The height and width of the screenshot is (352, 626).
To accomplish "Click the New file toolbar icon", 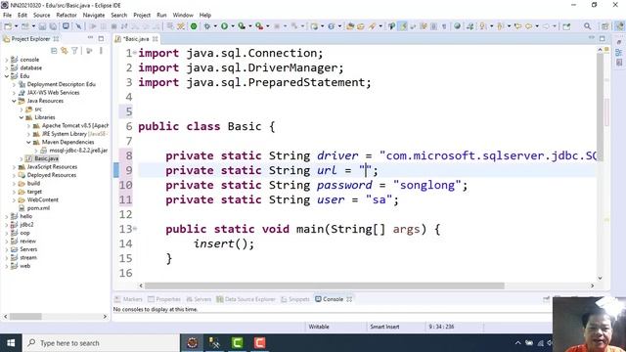I will click(8, 26).
